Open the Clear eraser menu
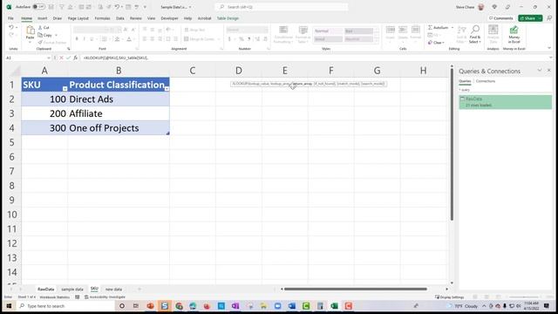Screen dimensions: 558x314 (x=436, y=43)
